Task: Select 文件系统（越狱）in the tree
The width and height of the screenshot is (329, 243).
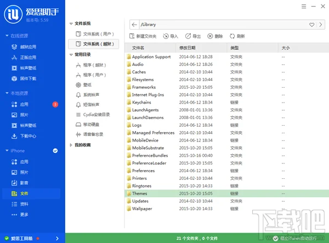Action: tap(94, 44)
